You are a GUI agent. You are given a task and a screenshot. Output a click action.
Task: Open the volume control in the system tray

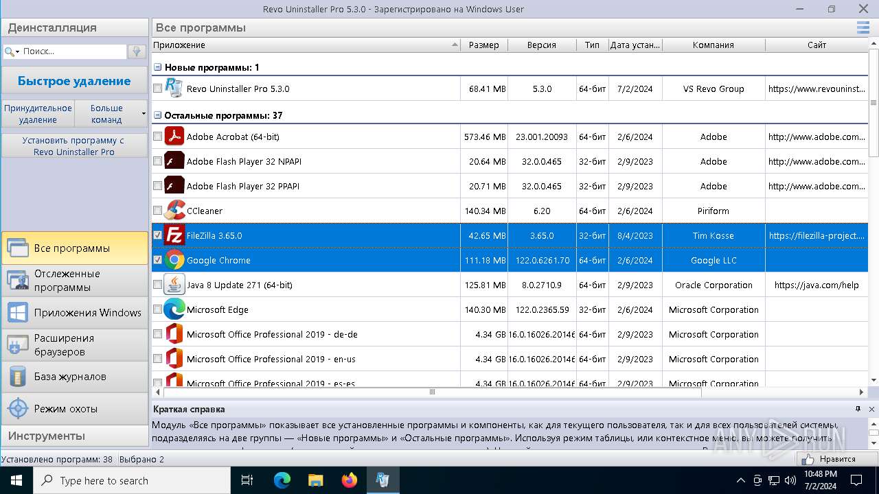pyautogui.click(x=790, y=480)
